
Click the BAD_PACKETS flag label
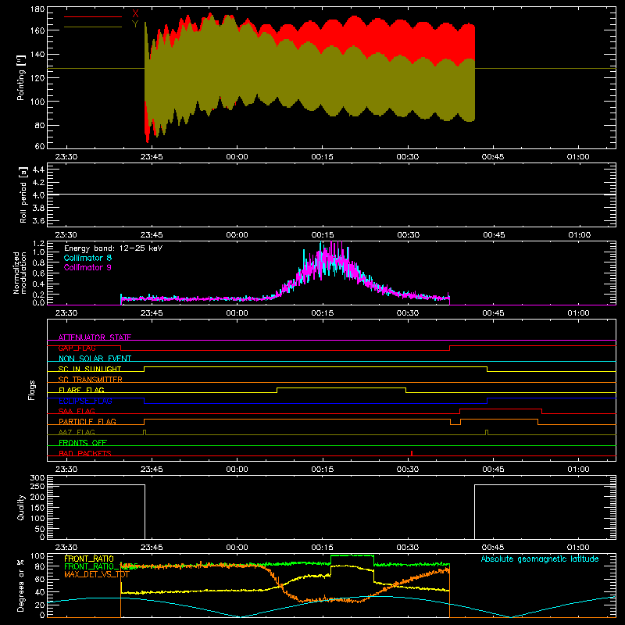click(85, 453)
